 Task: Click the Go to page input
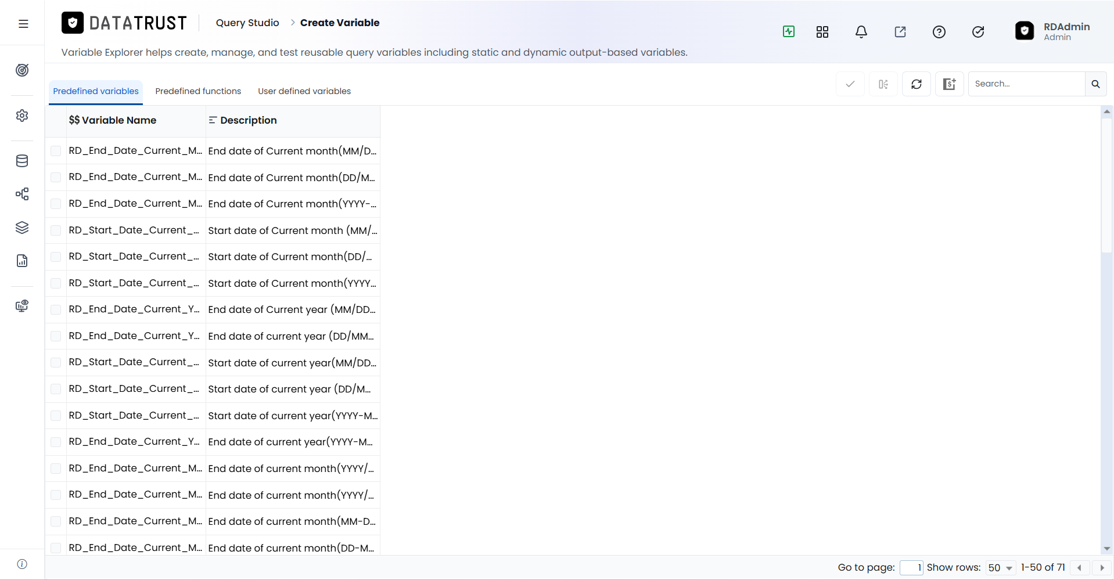[911, 568]
